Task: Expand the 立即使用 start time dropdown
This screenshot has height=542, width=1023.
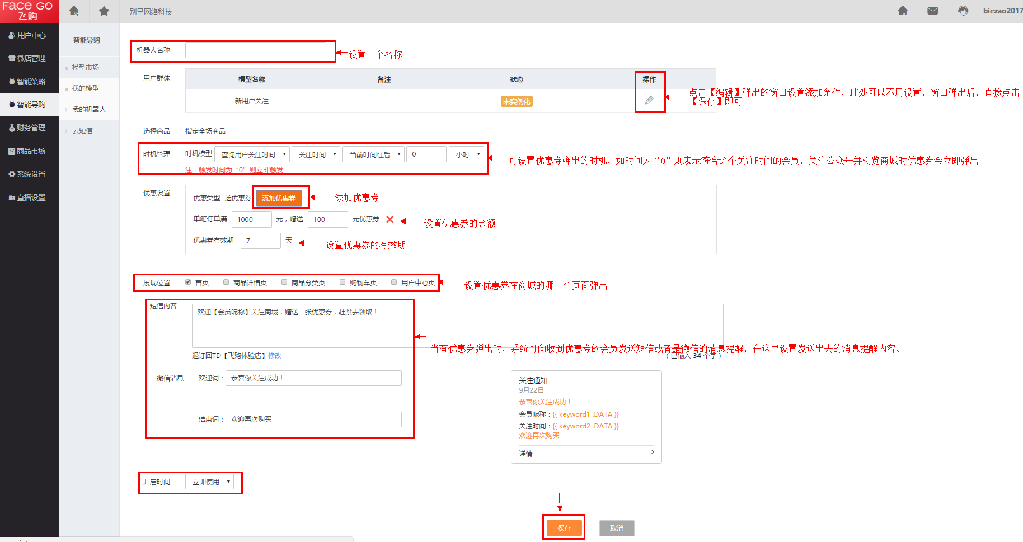Action: pyautogui.click(x=210, y=482)
